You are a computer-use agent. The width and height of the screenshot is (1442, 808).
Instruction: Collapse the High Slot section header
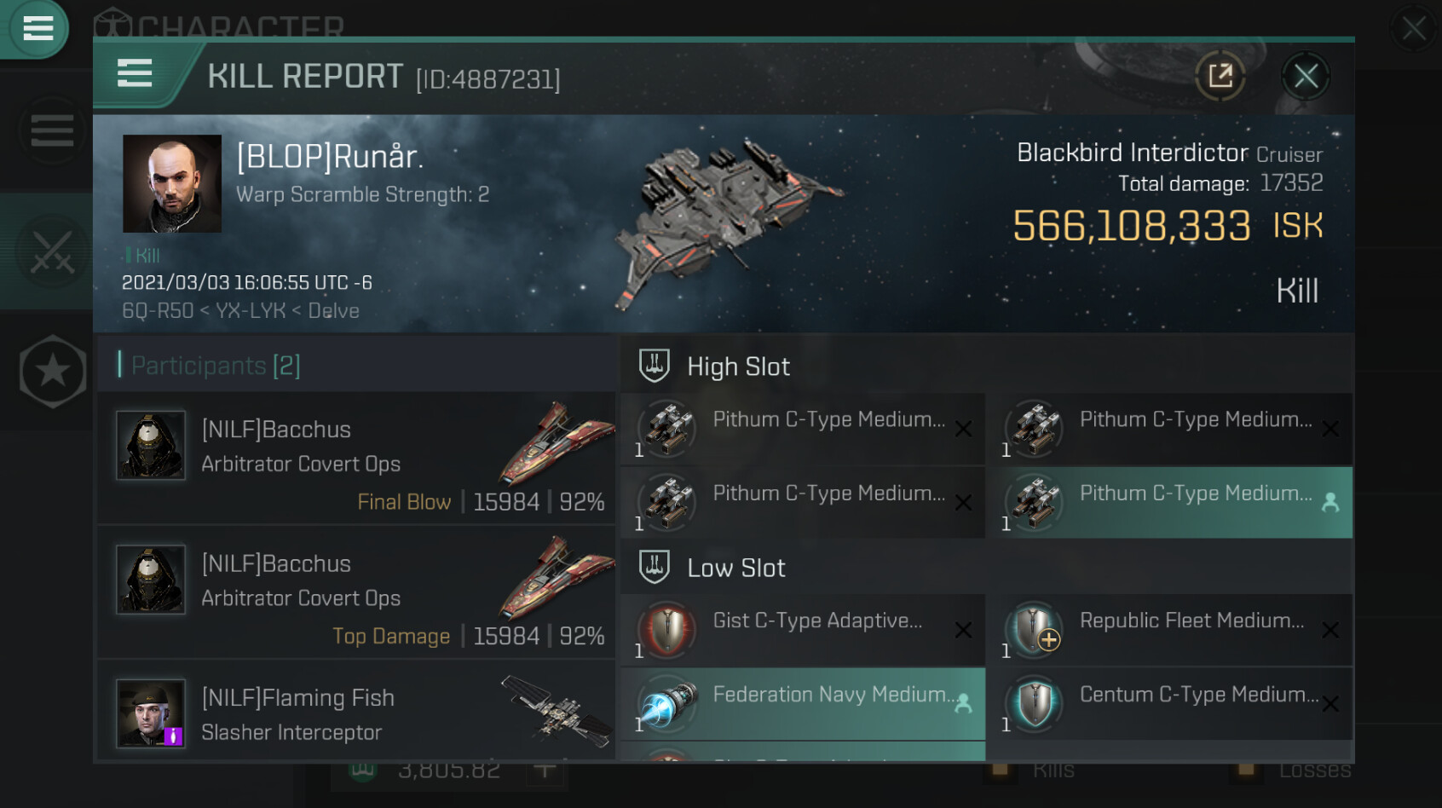[738, 366]
